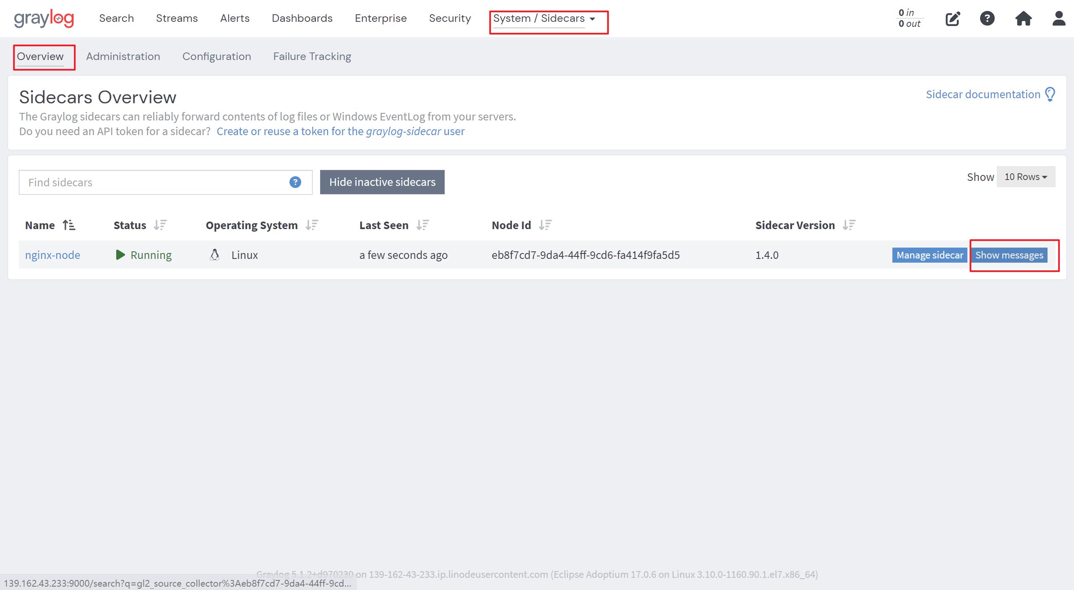Sort by Status column icon
The image size is (1074, 590).
coord(160,225)
